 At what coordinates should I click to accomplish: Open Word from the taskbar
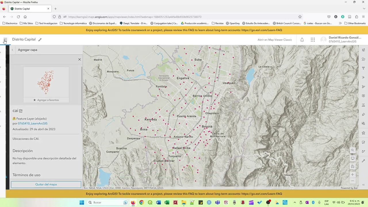[158, 202]
